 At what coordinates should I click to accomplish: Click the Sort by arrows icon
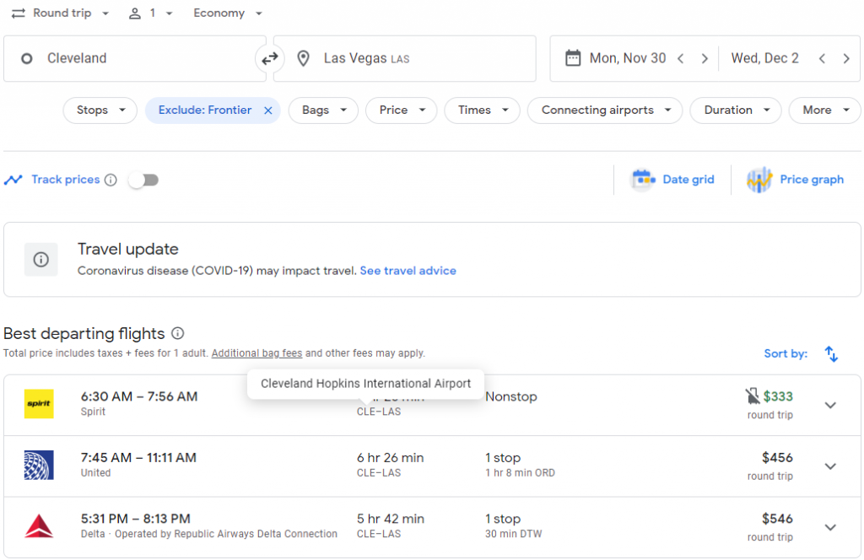[831, 353]
